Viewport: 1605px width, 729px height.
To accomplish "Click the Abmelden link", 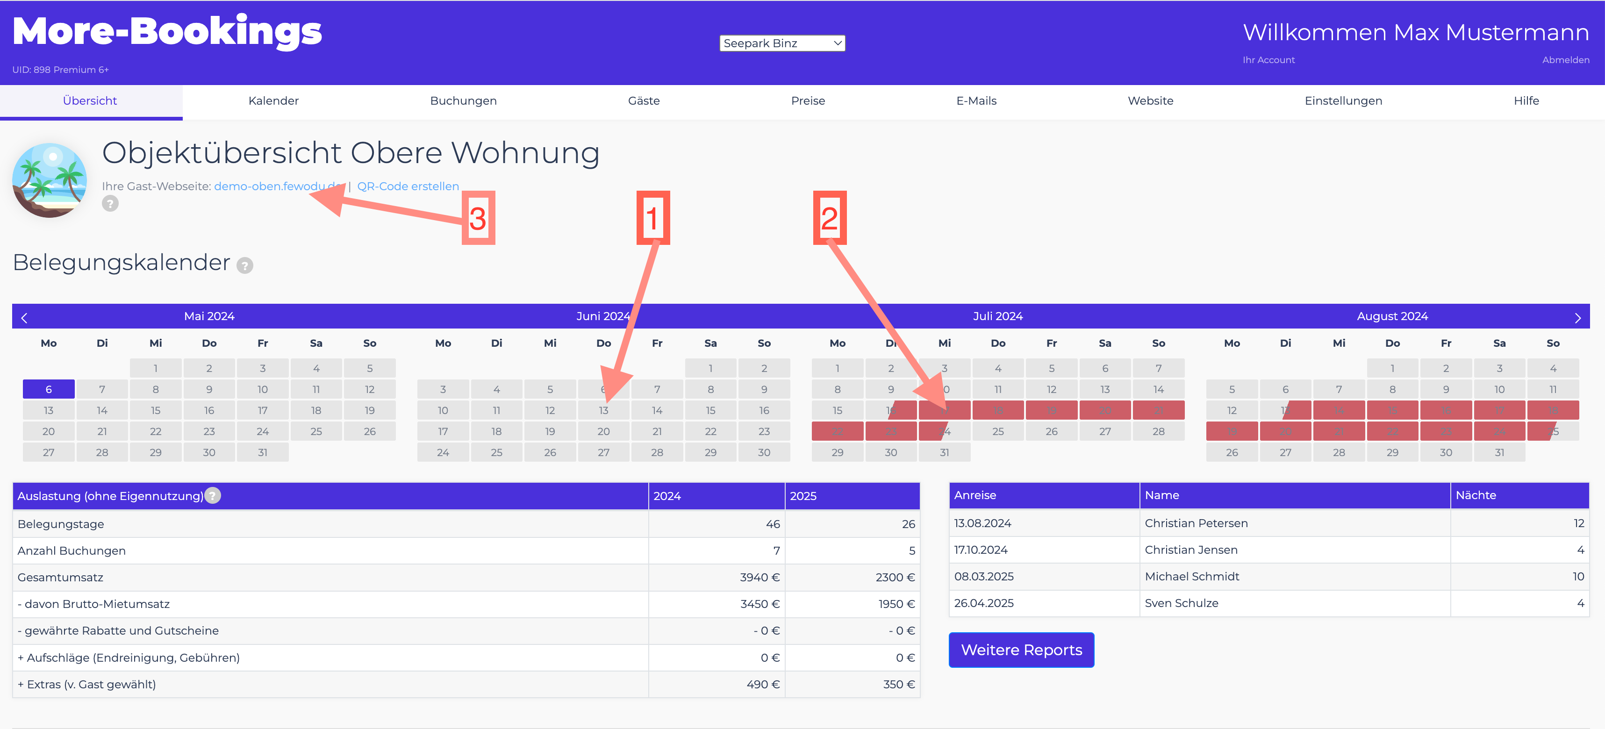I will (x=1565, y=60).
